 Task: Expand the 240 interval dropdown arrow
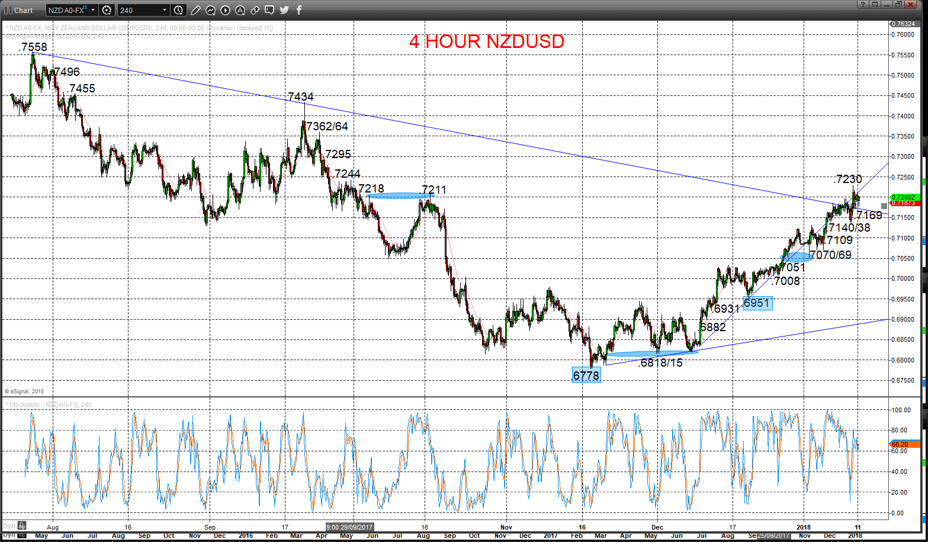165,10
